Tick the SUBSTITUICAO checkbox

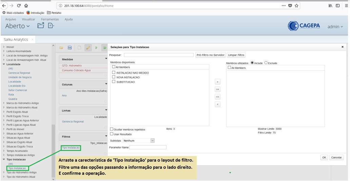114,82
